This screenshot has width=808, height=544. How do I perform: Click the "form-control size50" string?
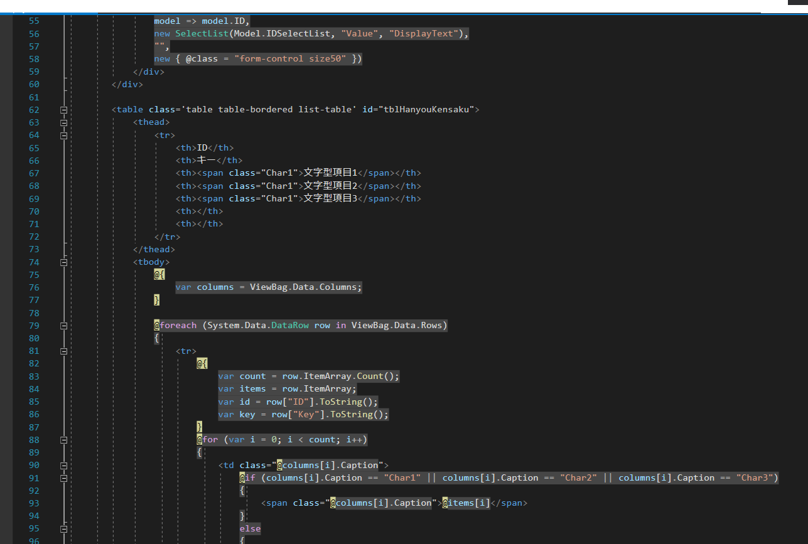[x=290, y=59]
